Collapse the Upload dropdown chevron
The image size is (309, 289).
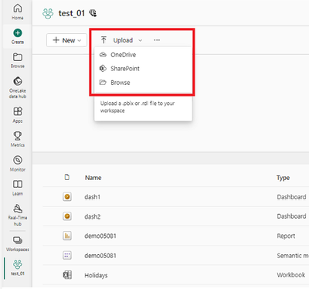pyautogui.click(x=141, y=40)
